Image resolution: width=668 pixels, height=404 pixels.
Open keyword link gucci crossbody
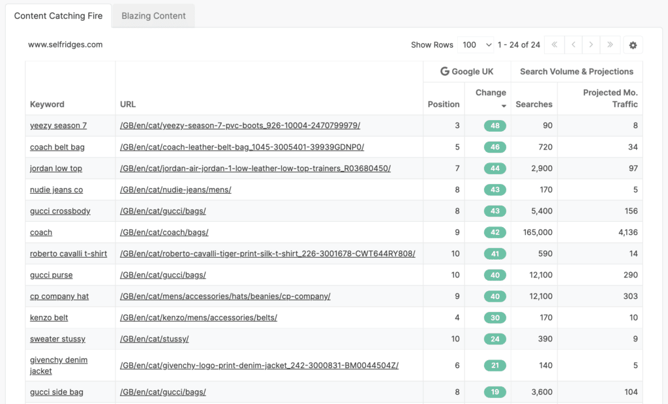(x=60, y=211)
